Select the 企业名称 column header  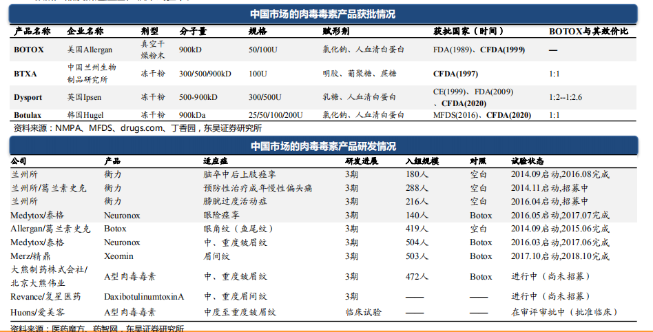coord(85,31)
